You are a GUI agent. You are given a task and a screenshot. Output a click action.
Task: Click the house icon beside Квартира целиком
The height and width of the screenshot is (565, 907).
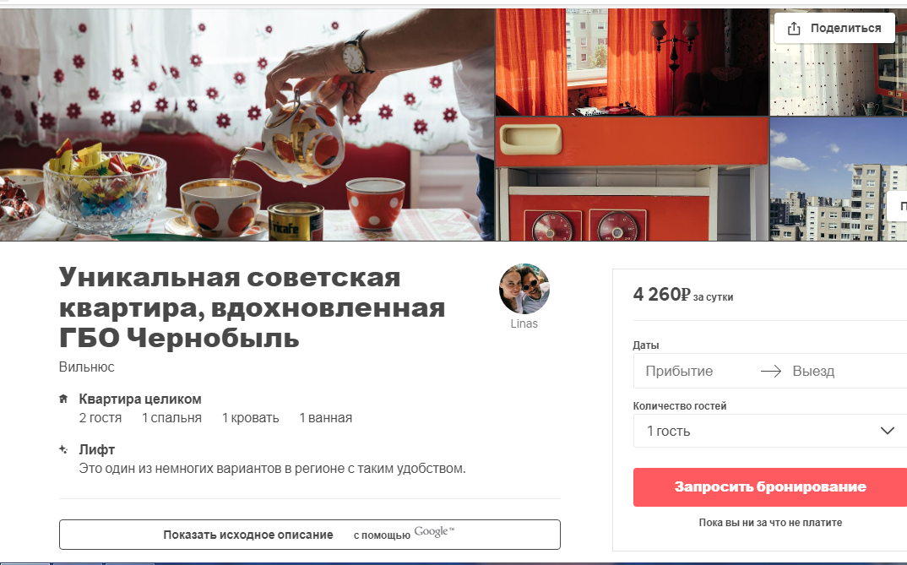63,399
